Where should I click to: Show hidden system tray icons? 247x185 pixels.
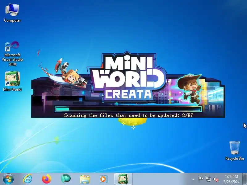point(194,179)
